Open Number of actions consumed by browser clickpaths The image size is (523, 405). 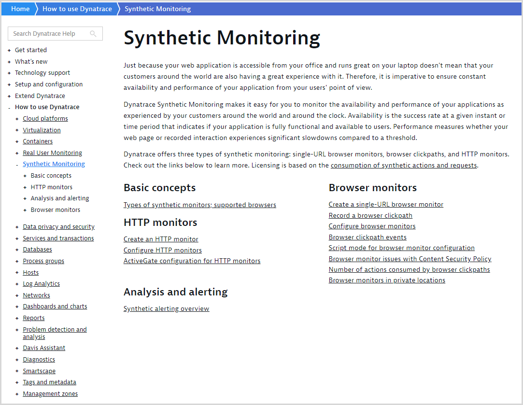(x=409, y=270)
